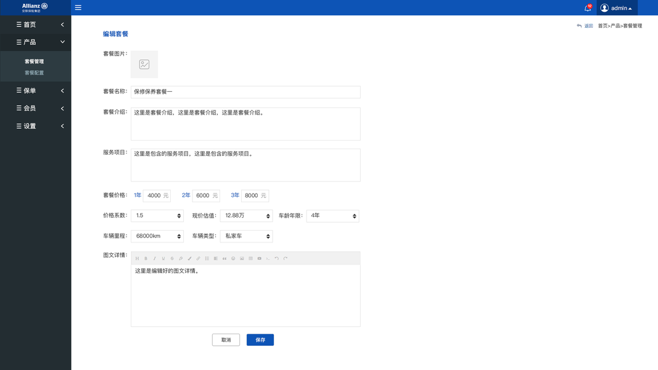658x370 pixels.
Task: Open the text color pencil tool
Action: click(x=181, y=258)
